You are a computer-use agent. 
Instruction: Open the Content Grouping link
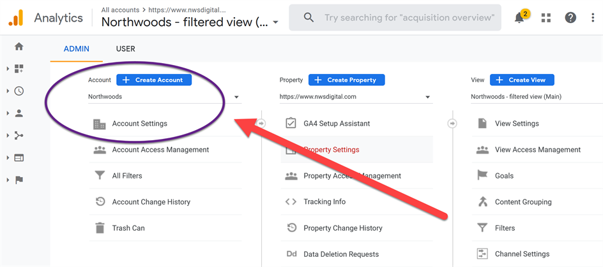(523, 202)
